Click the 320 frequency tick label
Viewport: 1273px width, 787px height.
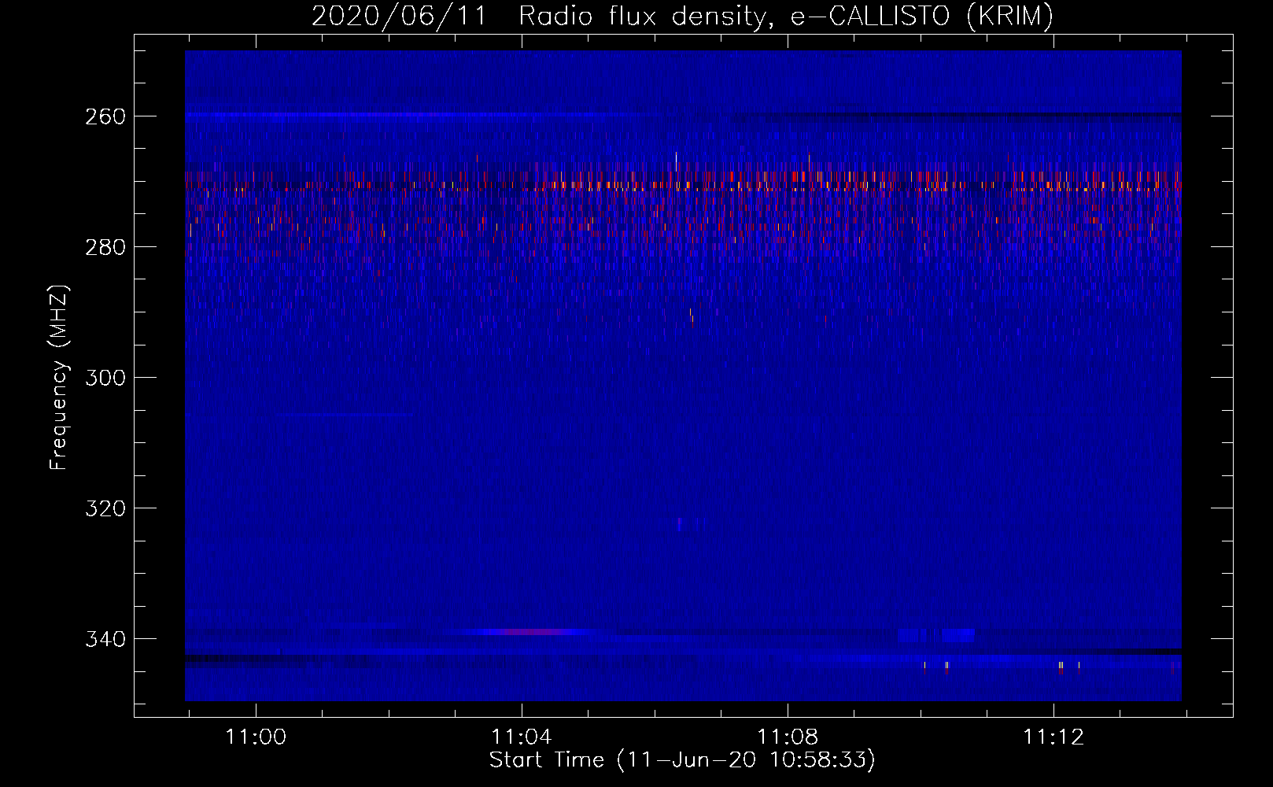click(105, 508)
